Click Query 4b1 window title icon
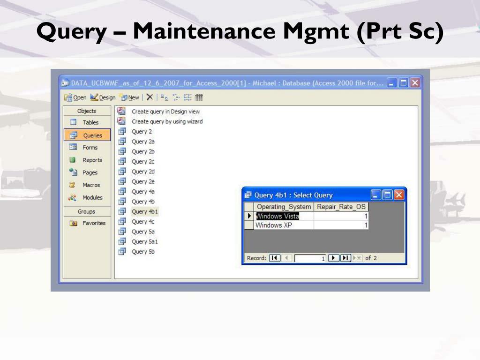This screenshot has height=360, width=480. 248,195
